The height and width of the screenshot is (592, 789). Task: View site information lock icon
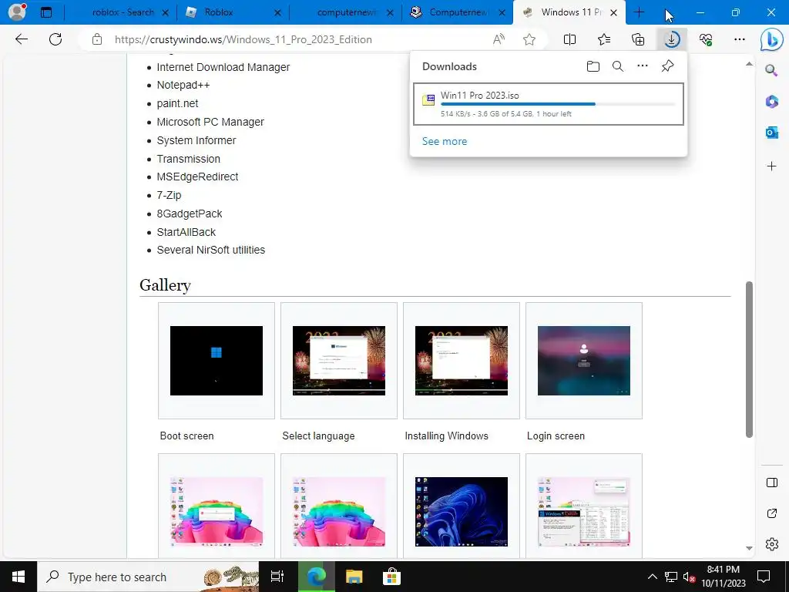click(97, 39)
